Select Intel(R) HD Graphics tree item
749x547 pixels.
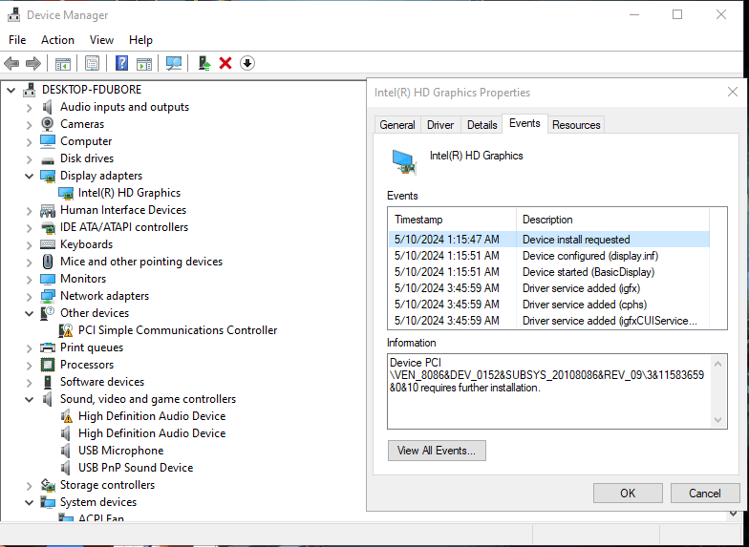click(129, 193)
